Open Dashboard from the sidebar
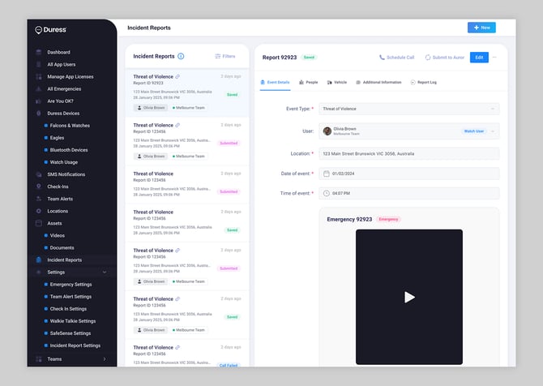 tap(58, 52)
